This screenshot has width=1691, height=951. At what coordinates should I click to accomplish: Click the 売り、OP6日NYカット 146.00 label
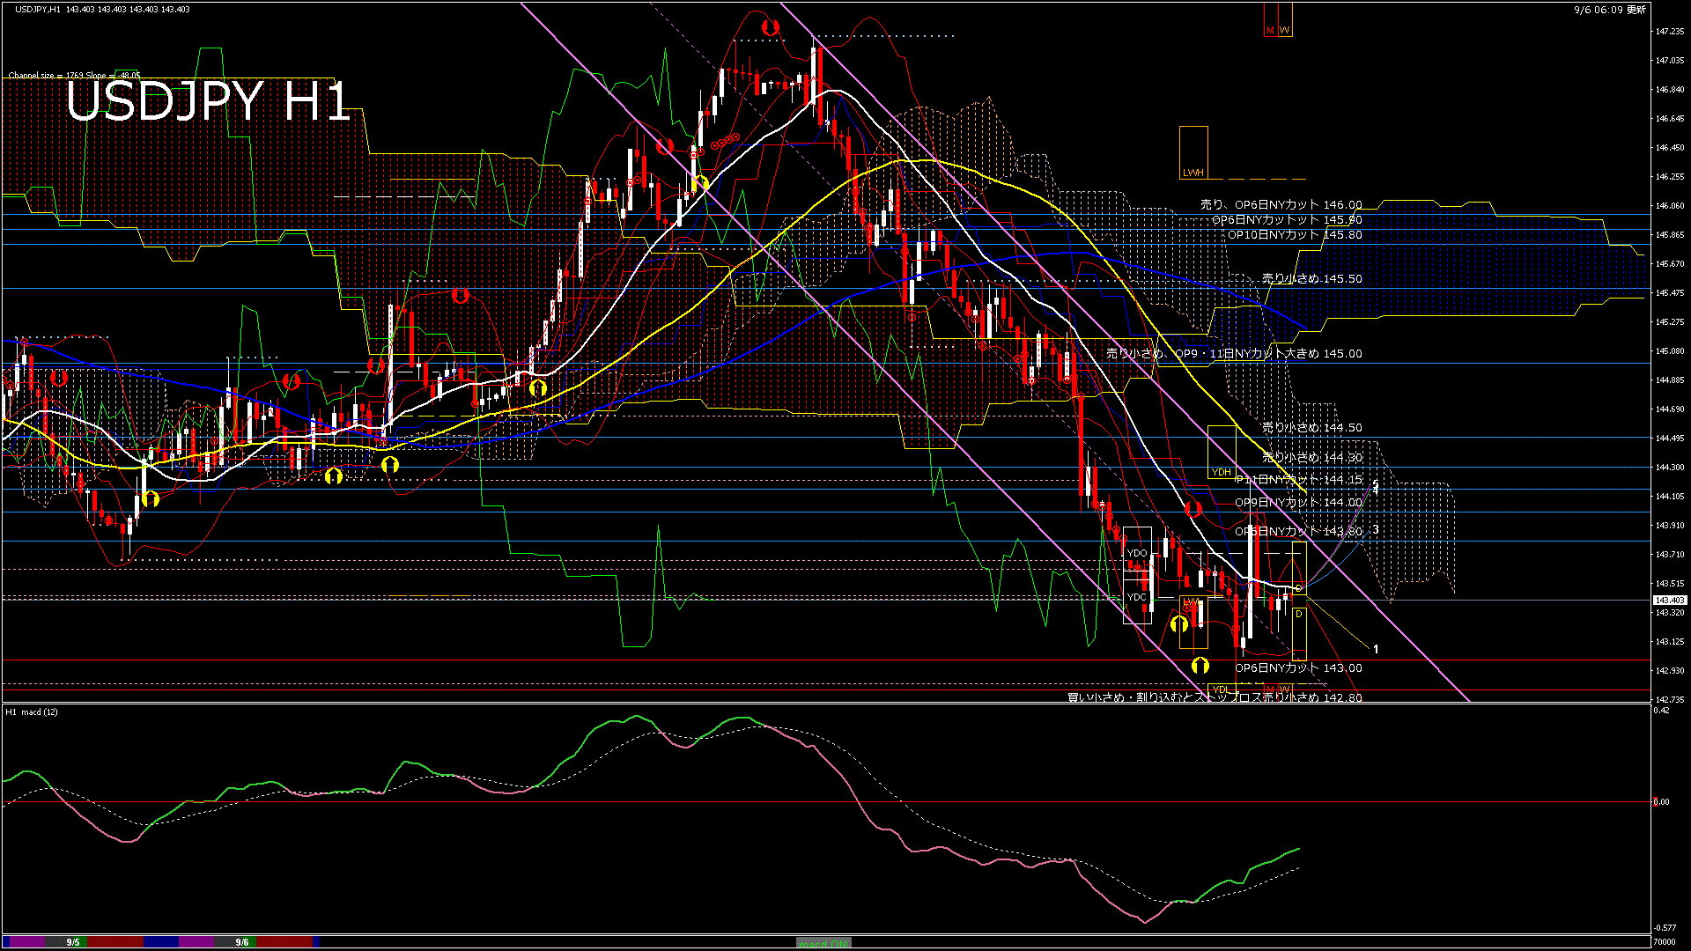pos(1281,204)
